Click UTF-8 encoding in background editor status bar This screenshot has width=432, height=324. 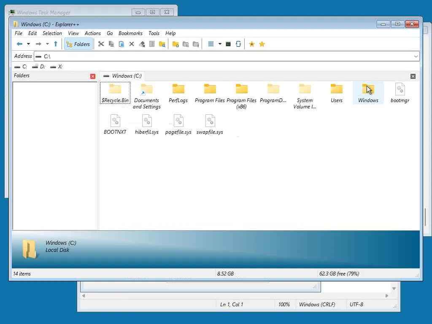click(x=356, y=305)
